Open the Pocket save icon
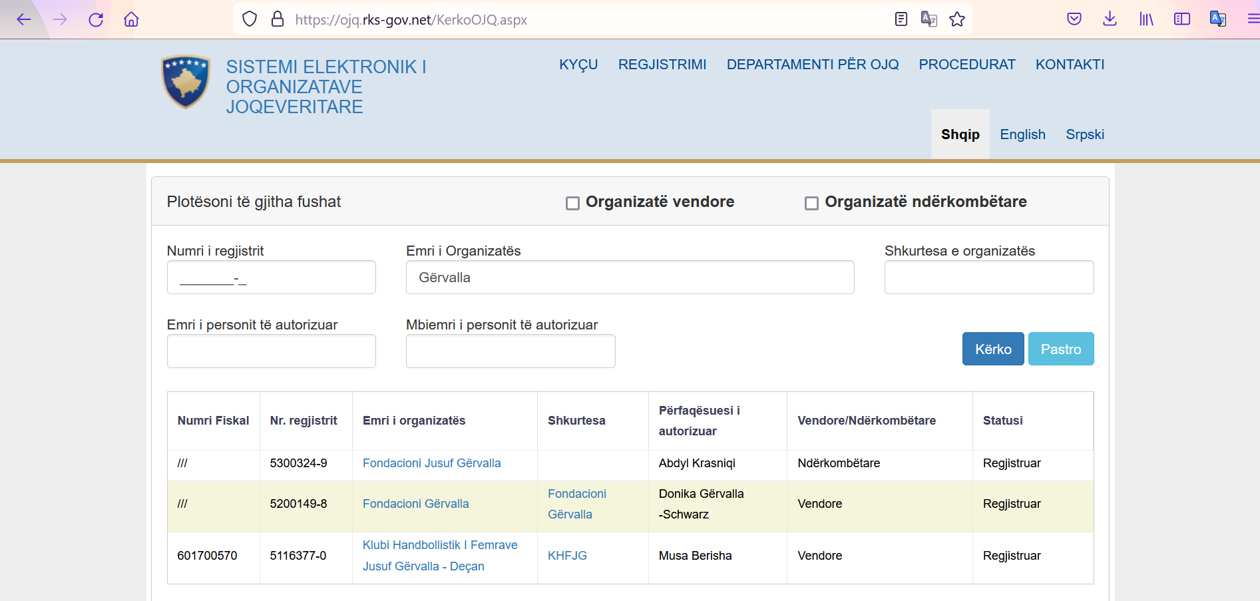 pos(1074,19)
